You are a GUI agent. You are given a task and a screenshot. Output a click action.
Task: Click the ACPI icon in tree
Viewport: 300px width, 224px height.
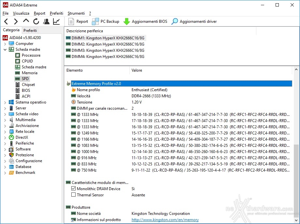click(18, 96)
